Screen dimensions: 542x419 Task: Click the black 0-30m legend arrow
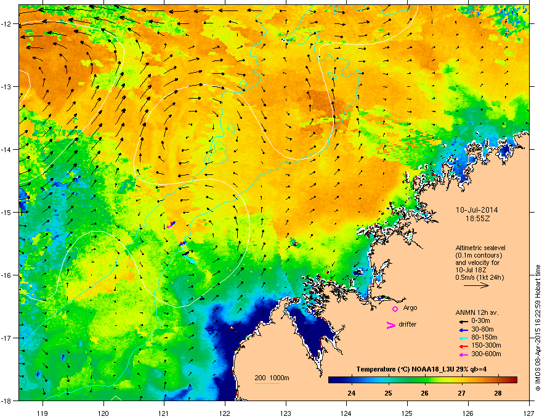[x=464, y=322]
